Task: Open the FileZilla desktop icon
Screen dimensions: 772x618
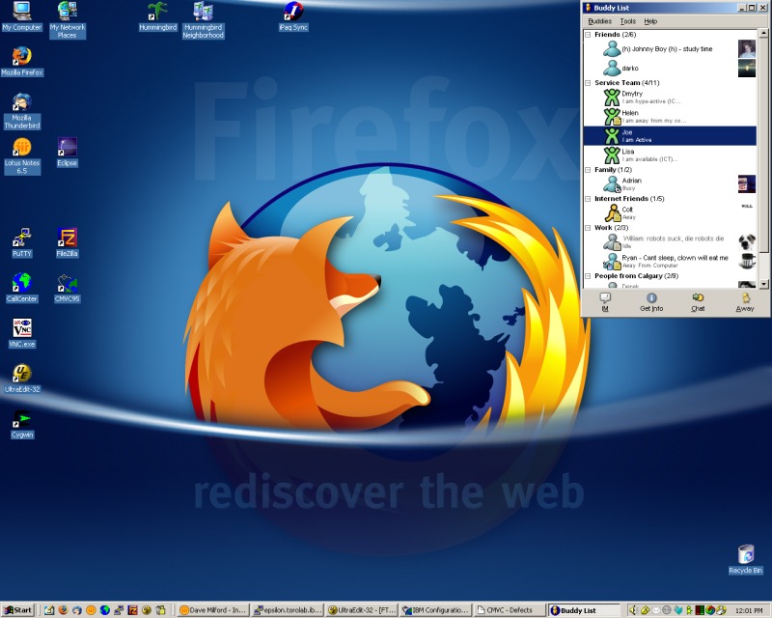Action: point(67,238)
